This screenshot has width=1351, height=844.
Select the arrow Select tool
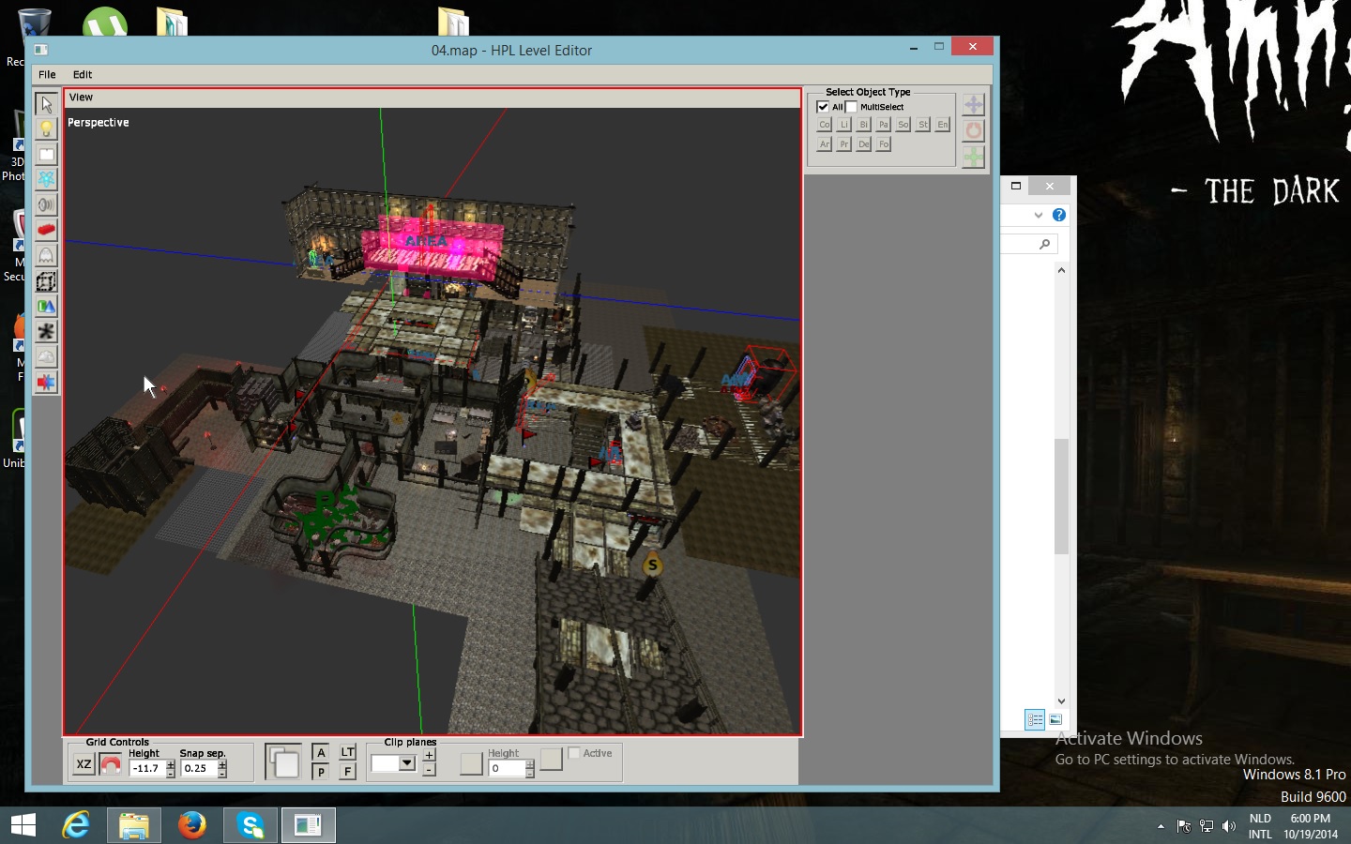[x=46, y=104]
